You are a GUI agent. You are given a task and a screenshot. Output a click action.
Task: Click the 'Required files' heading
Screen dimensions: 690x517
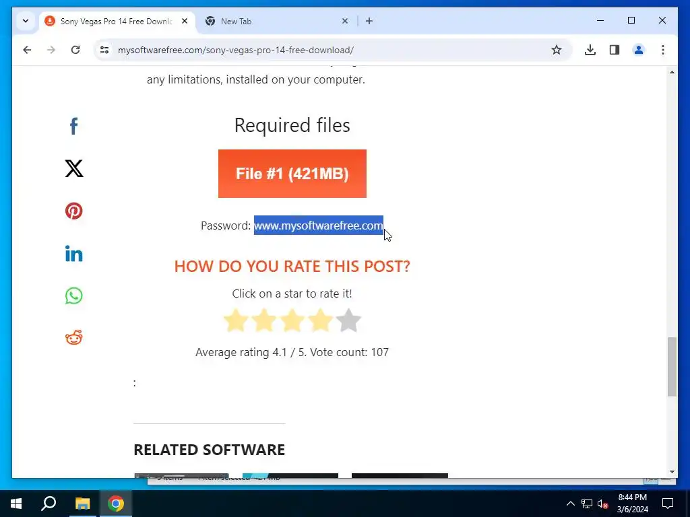(292, 125)
